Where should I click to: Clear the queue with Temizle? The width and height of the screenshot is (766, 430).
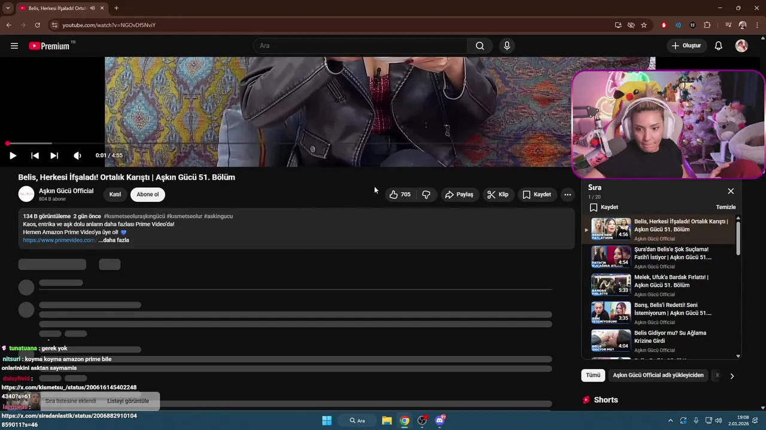pos(726,207)
